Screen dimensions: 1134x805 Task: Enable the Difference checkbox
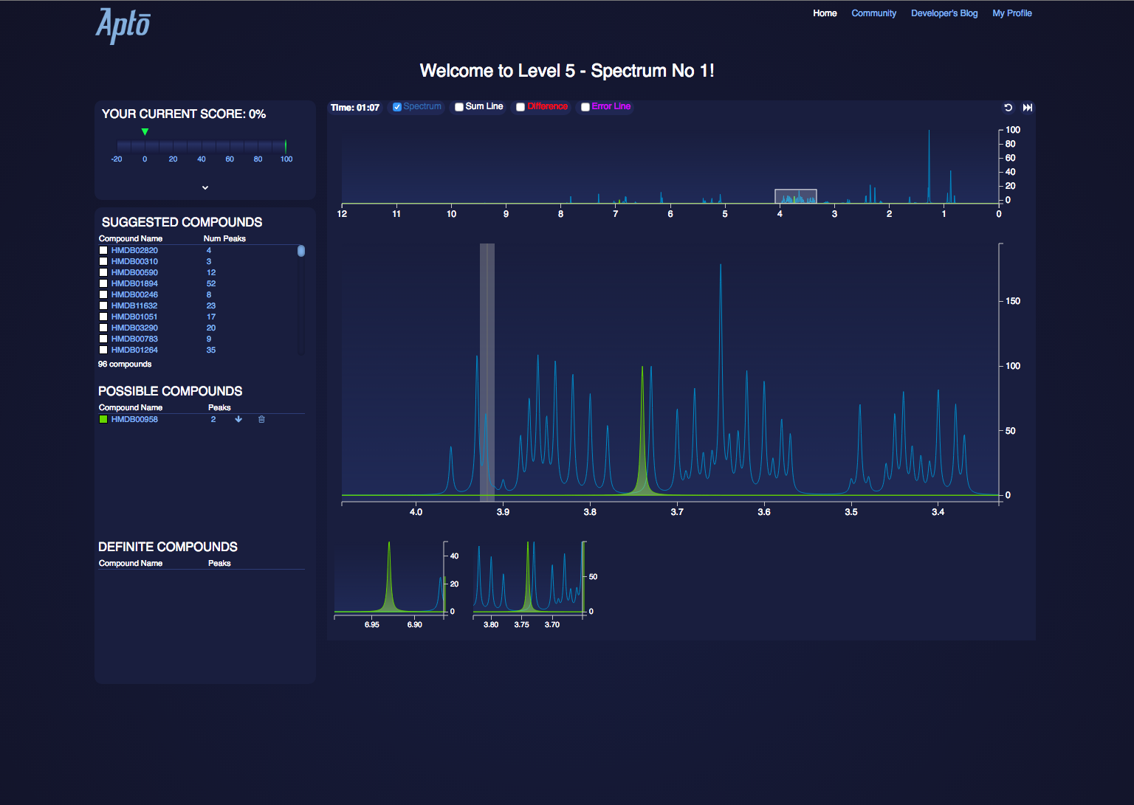[520, 107]
